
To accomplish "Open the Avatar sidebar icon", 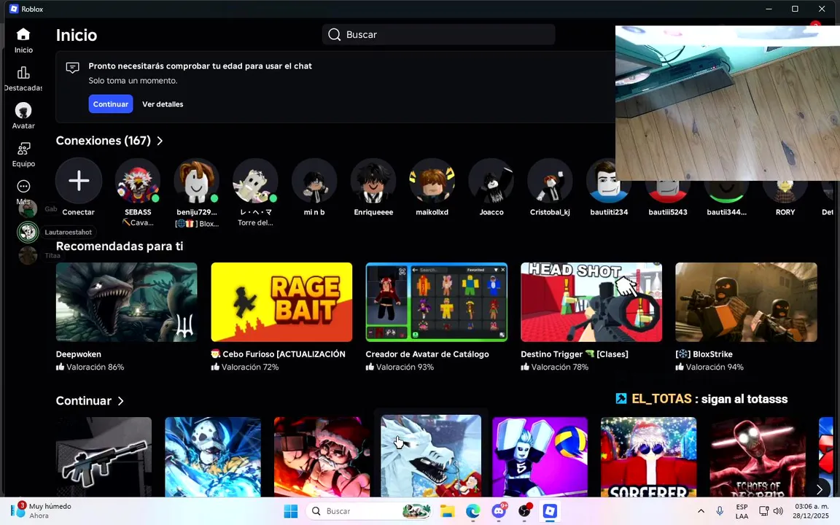I will click(x=23, y=110).
